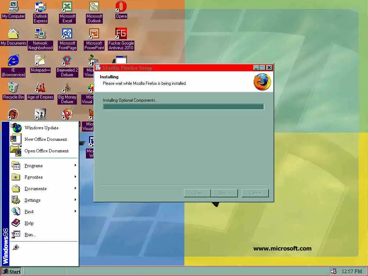Click the Back button in Firefox Setup
The height and width of the screenshot is (276, 368).
click(x=197, y=193)
